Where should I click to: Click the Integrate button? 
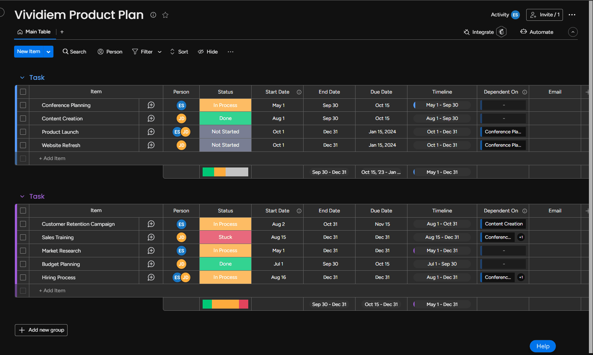[479, 32]
